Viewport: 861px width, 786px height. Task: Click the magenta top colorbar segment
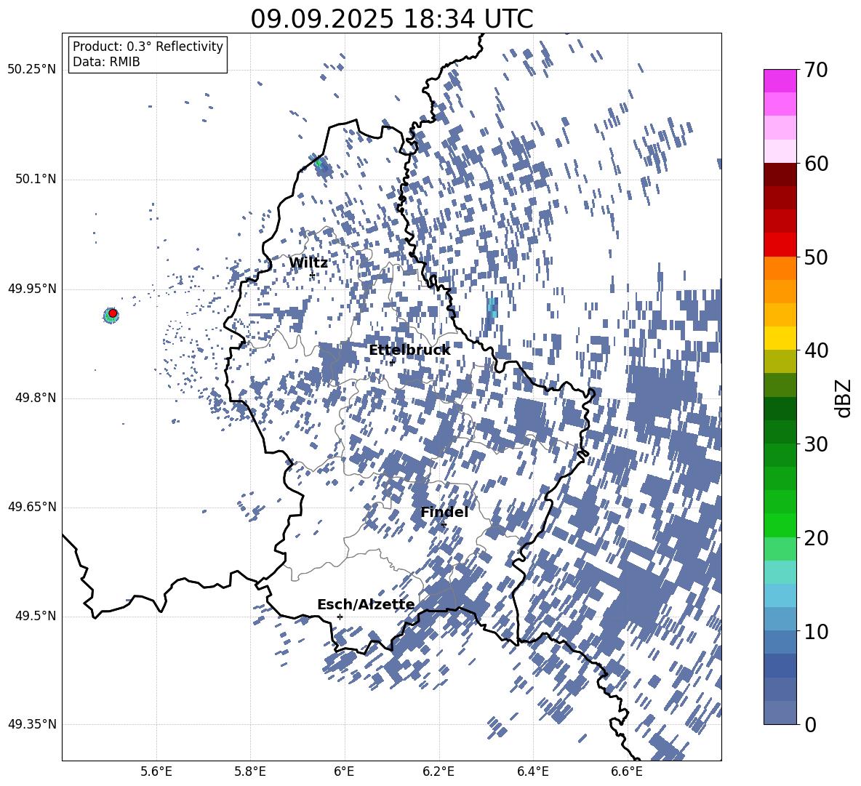780,81
